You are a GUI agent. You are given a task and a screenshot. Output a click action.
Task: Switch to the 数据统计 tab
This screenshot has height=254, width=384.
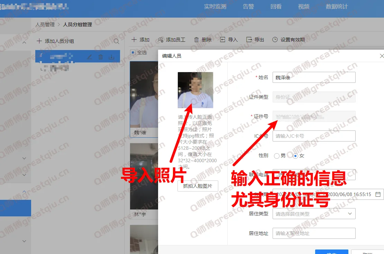(x=337, y=7)
